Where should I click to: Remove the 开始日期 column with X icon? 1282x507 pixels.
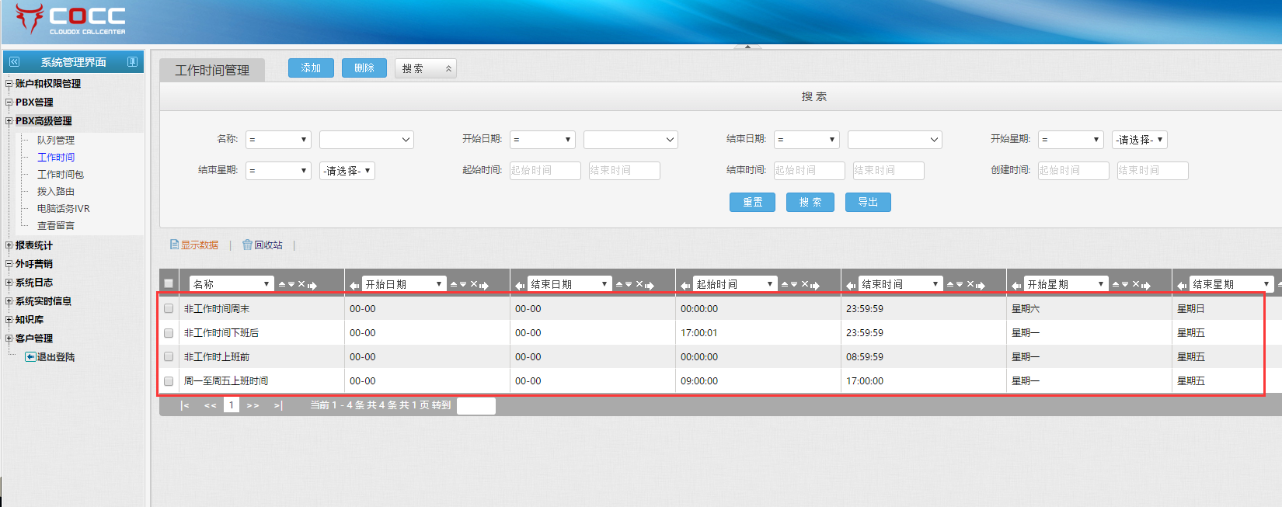click(474, 284)
